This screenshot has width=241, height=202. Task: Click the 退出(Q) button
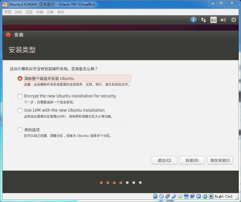(x=165, y=160)
